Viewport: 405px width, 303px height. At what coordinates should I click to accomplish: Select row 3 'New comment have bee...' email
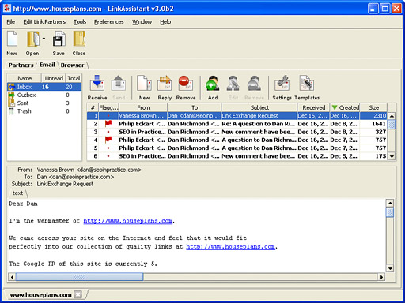coord(237,132)
